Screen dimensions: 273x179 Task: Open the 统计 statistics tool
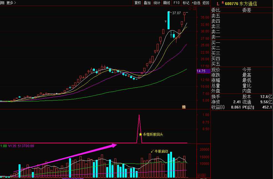coord(157,3)
